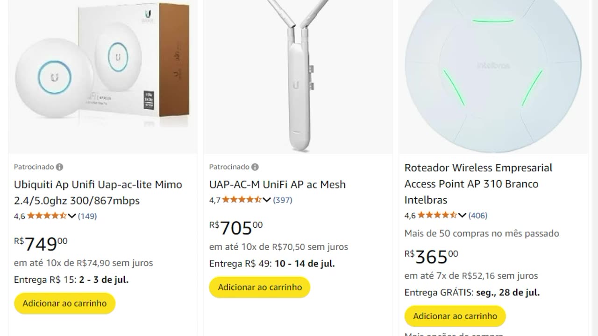Click star rating of Ubiquiti Uap-ac-lite
Image resolution: width=598 pixels, height=336 pixels.
[47, 216]
